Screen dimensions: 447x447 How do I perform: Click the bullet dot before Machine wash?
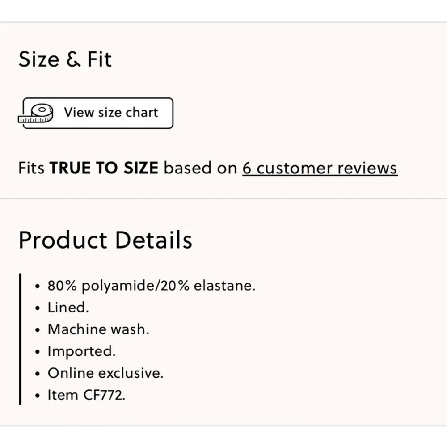38,330
